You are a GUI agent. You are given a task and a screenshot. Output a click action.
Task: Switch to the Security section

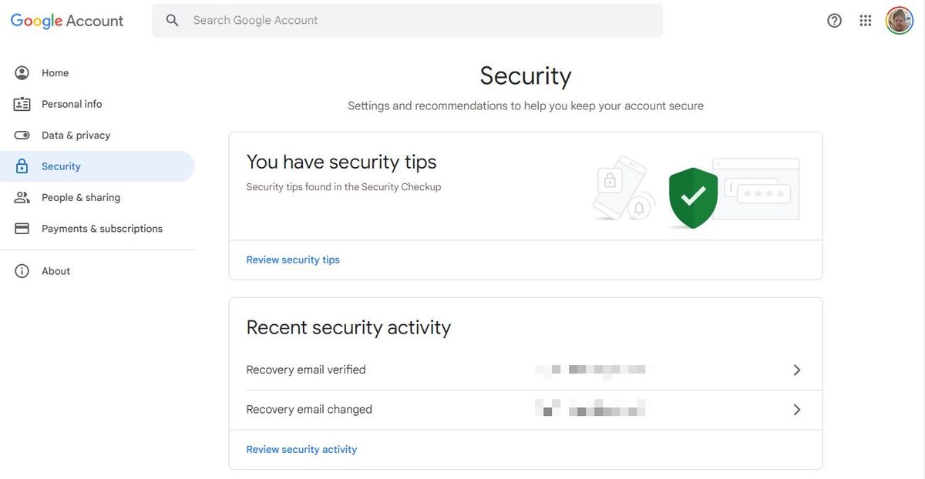point(62,166)
